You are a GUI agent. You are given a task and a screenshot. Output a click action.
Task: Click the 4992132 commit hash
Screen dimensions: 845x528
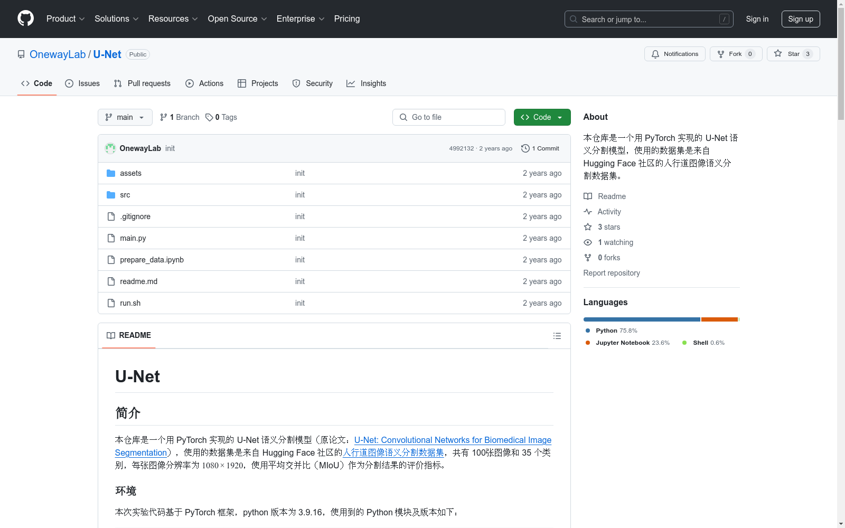pos(462,148)
